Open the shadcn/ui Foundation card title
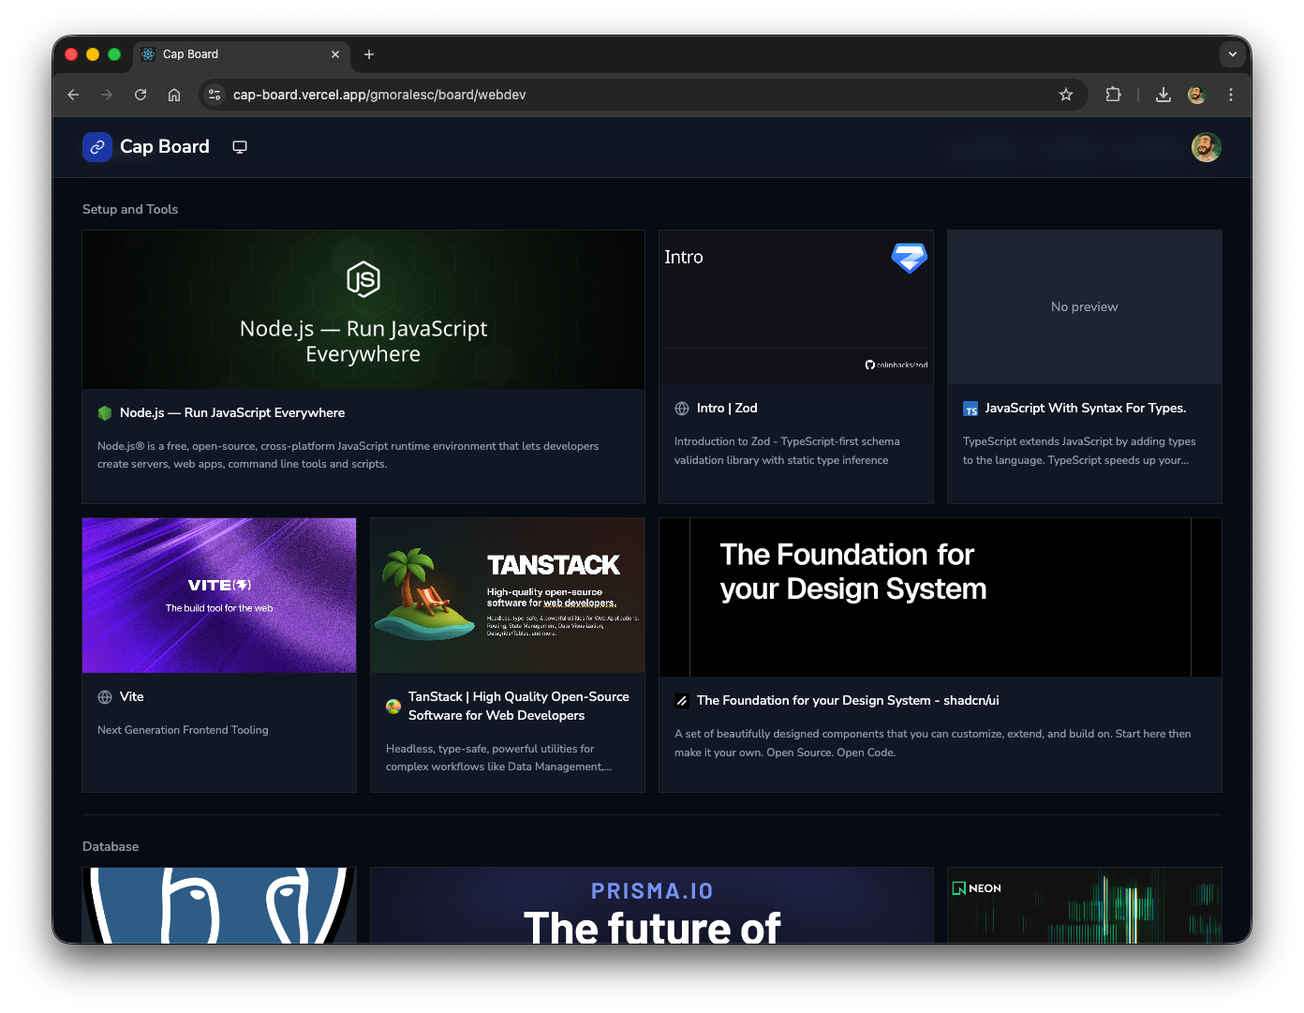Image resolution: width=1304 pixels, height=1013 pixels. click(x=848, y=701)
